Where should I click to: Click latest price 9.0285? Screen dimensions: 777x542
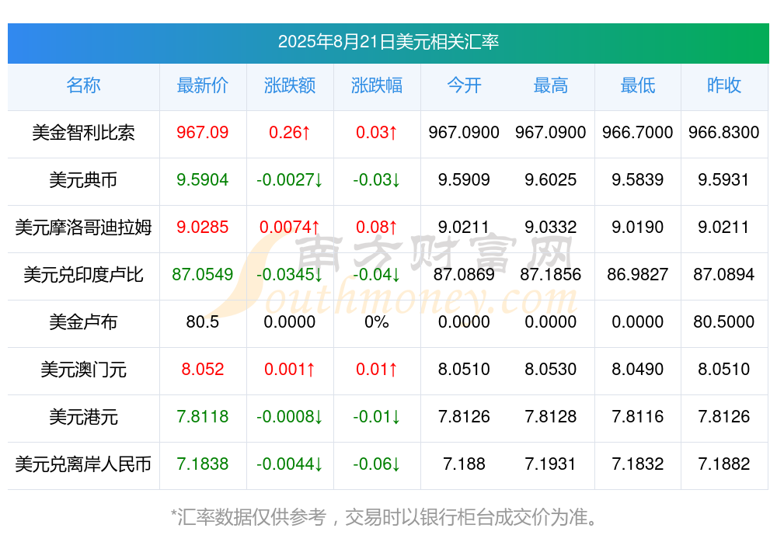tap(203, 228)
